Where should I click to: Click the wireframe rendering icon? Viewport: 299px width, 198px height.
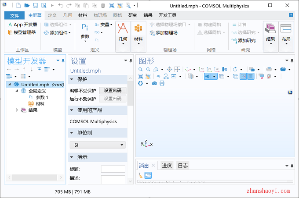pos(236,76)
